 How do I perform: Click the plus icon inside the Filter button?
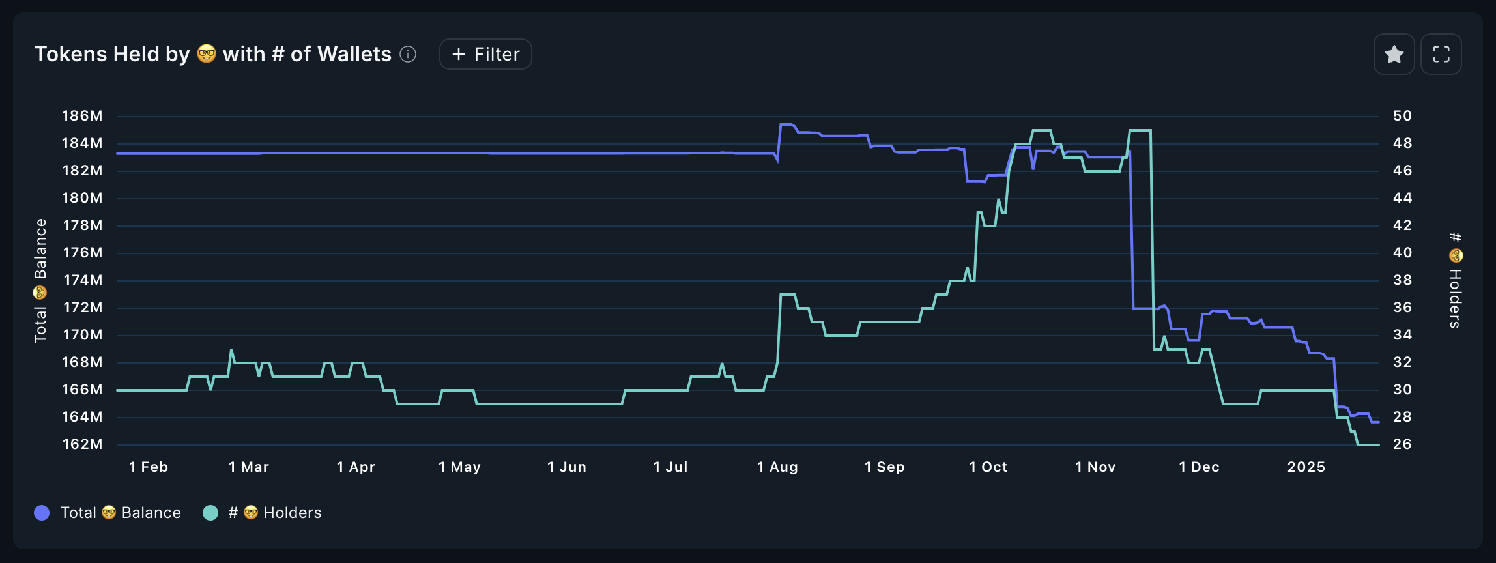pyautogui.click(x=459, y=54)
